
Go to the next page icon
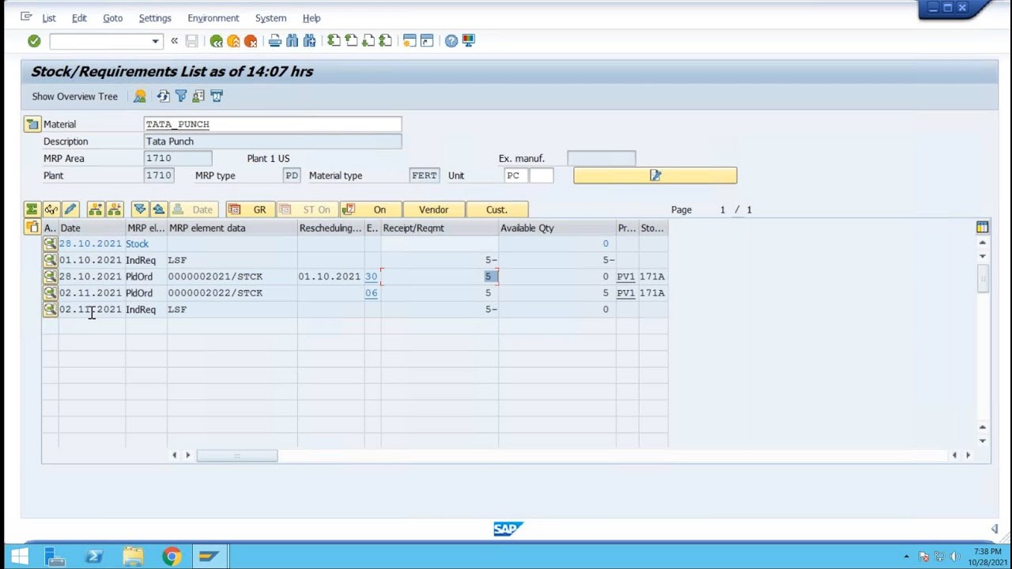(x=368, y=41)
